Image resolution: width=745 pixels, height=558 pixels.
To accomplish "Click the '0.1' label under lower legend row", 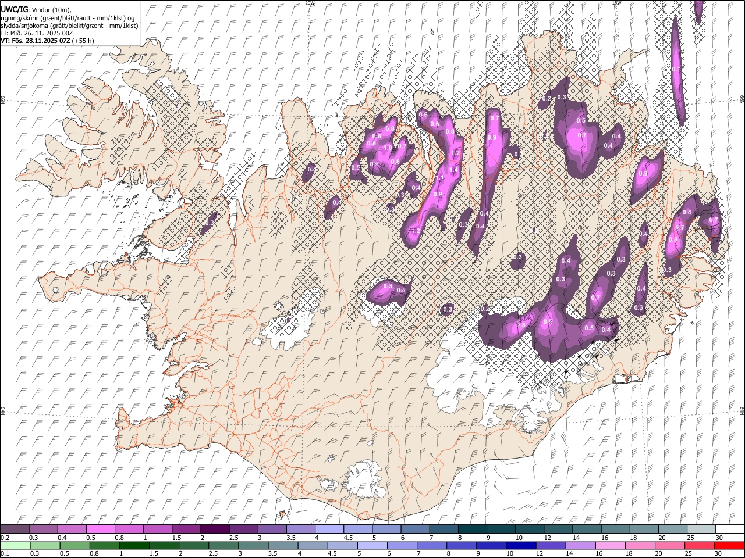I will (x=5, y=554).
